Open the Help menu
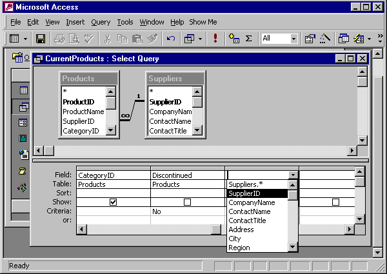 click(177, 22)
